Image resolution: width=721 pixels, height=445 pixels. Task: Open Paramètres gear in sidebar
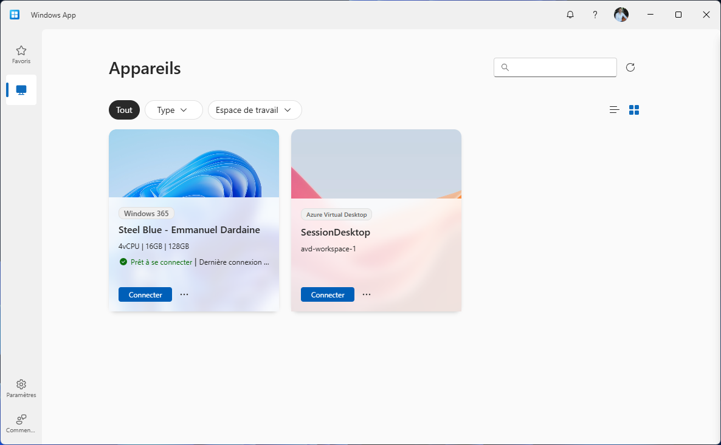point(21,389)
